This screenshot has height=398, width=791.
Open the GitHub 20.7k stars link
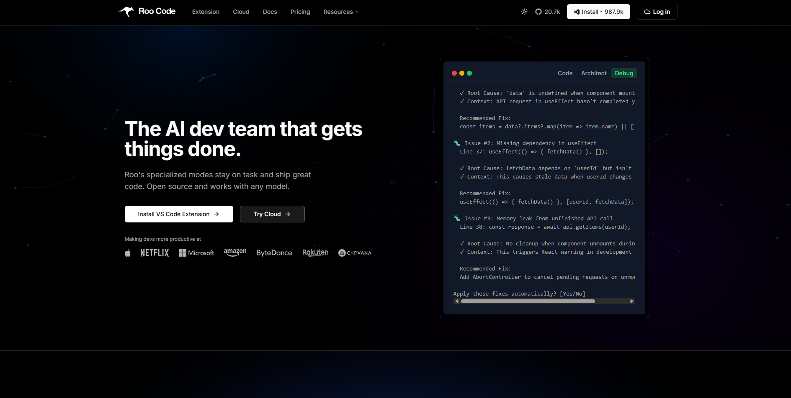(x=547, y=12)
